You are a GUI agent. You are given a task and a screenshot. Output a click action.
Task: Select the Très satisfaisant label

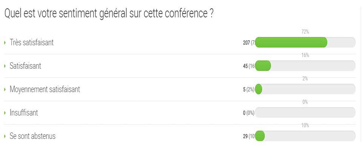32,43
